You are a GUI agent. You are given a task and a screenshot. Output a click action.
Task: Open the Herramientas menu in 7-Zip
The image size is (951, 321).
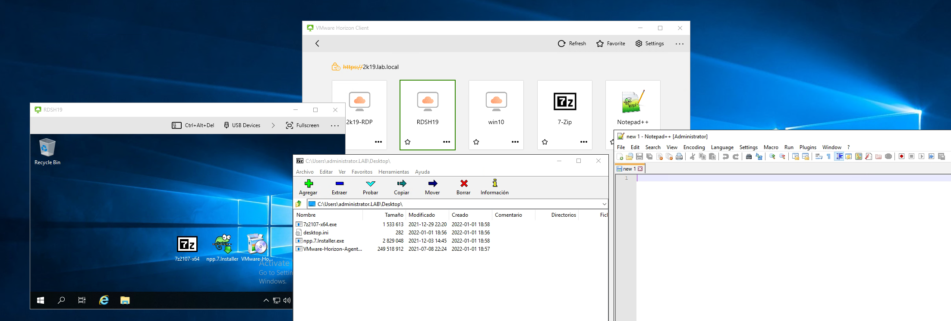pos(393,172)
